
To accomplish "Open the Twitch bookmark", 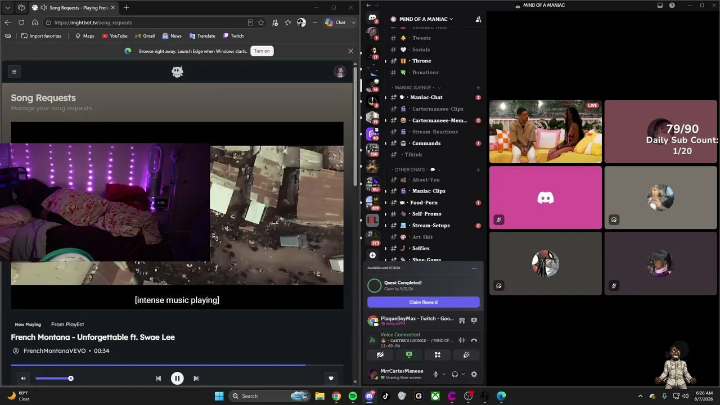I will click(x=233, y=36).
